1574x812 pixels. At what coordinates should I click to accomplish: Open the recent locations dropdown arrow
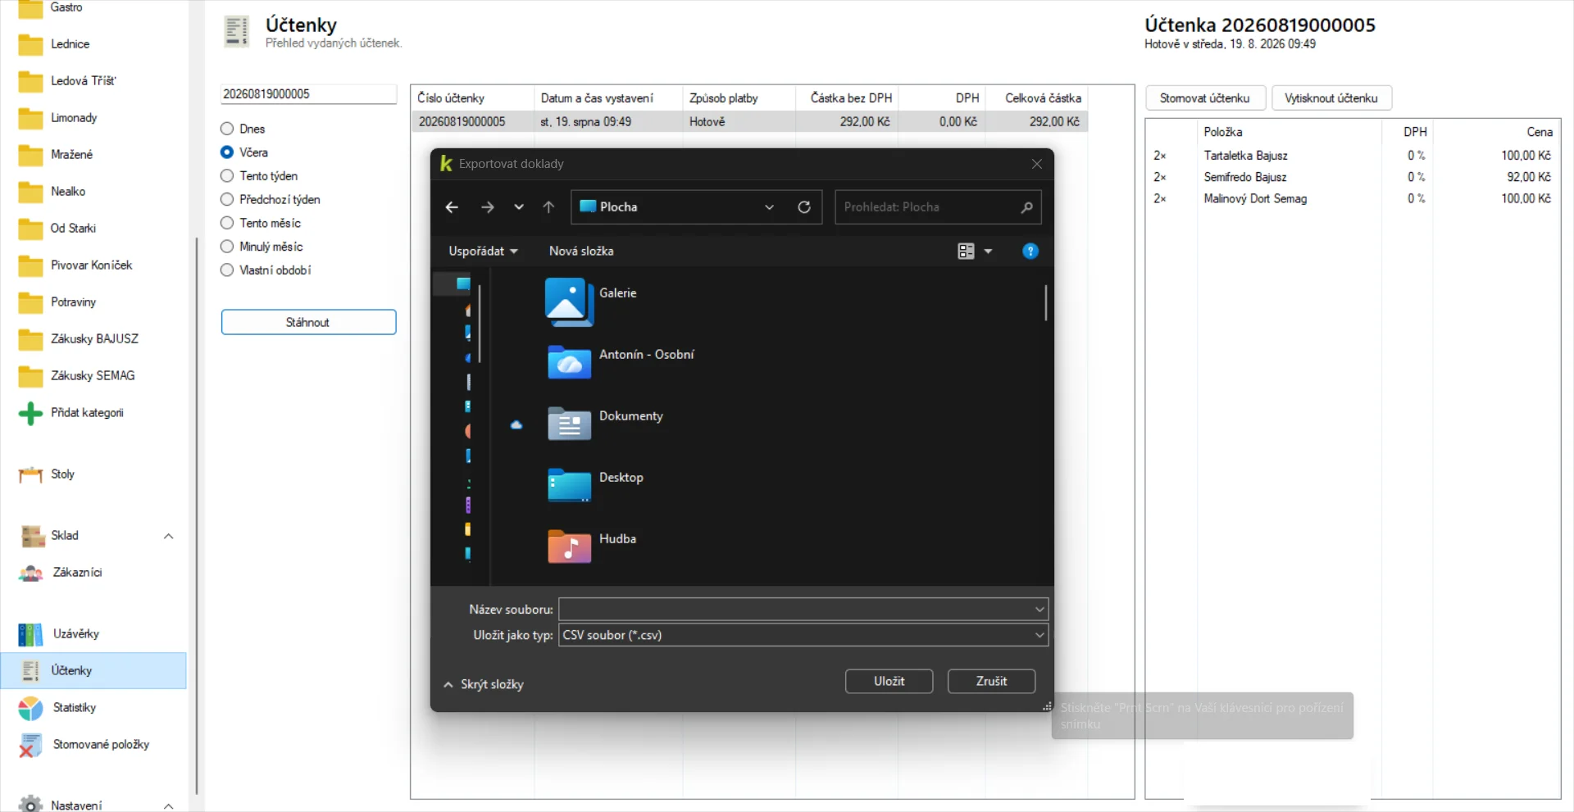click(519, 207)
